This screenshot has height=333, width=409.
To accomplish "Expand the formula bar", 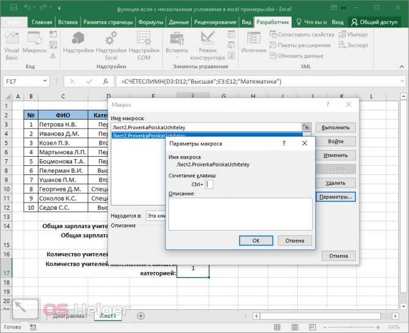I will tap(402, 82).
